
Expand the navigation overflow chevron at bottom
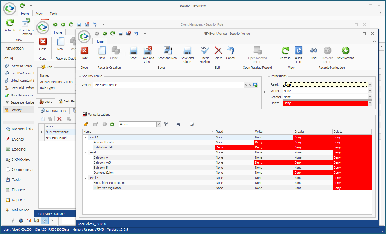[x=52, y=220]
